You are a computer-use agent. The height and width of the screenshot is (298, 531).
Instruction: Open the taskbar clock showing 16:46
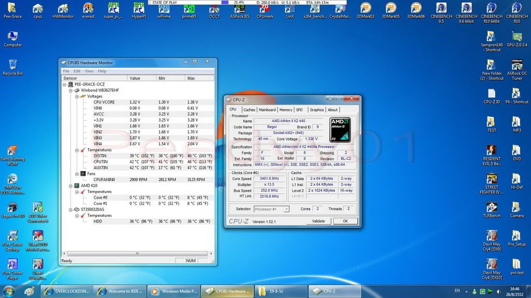(x=514, y=291)
